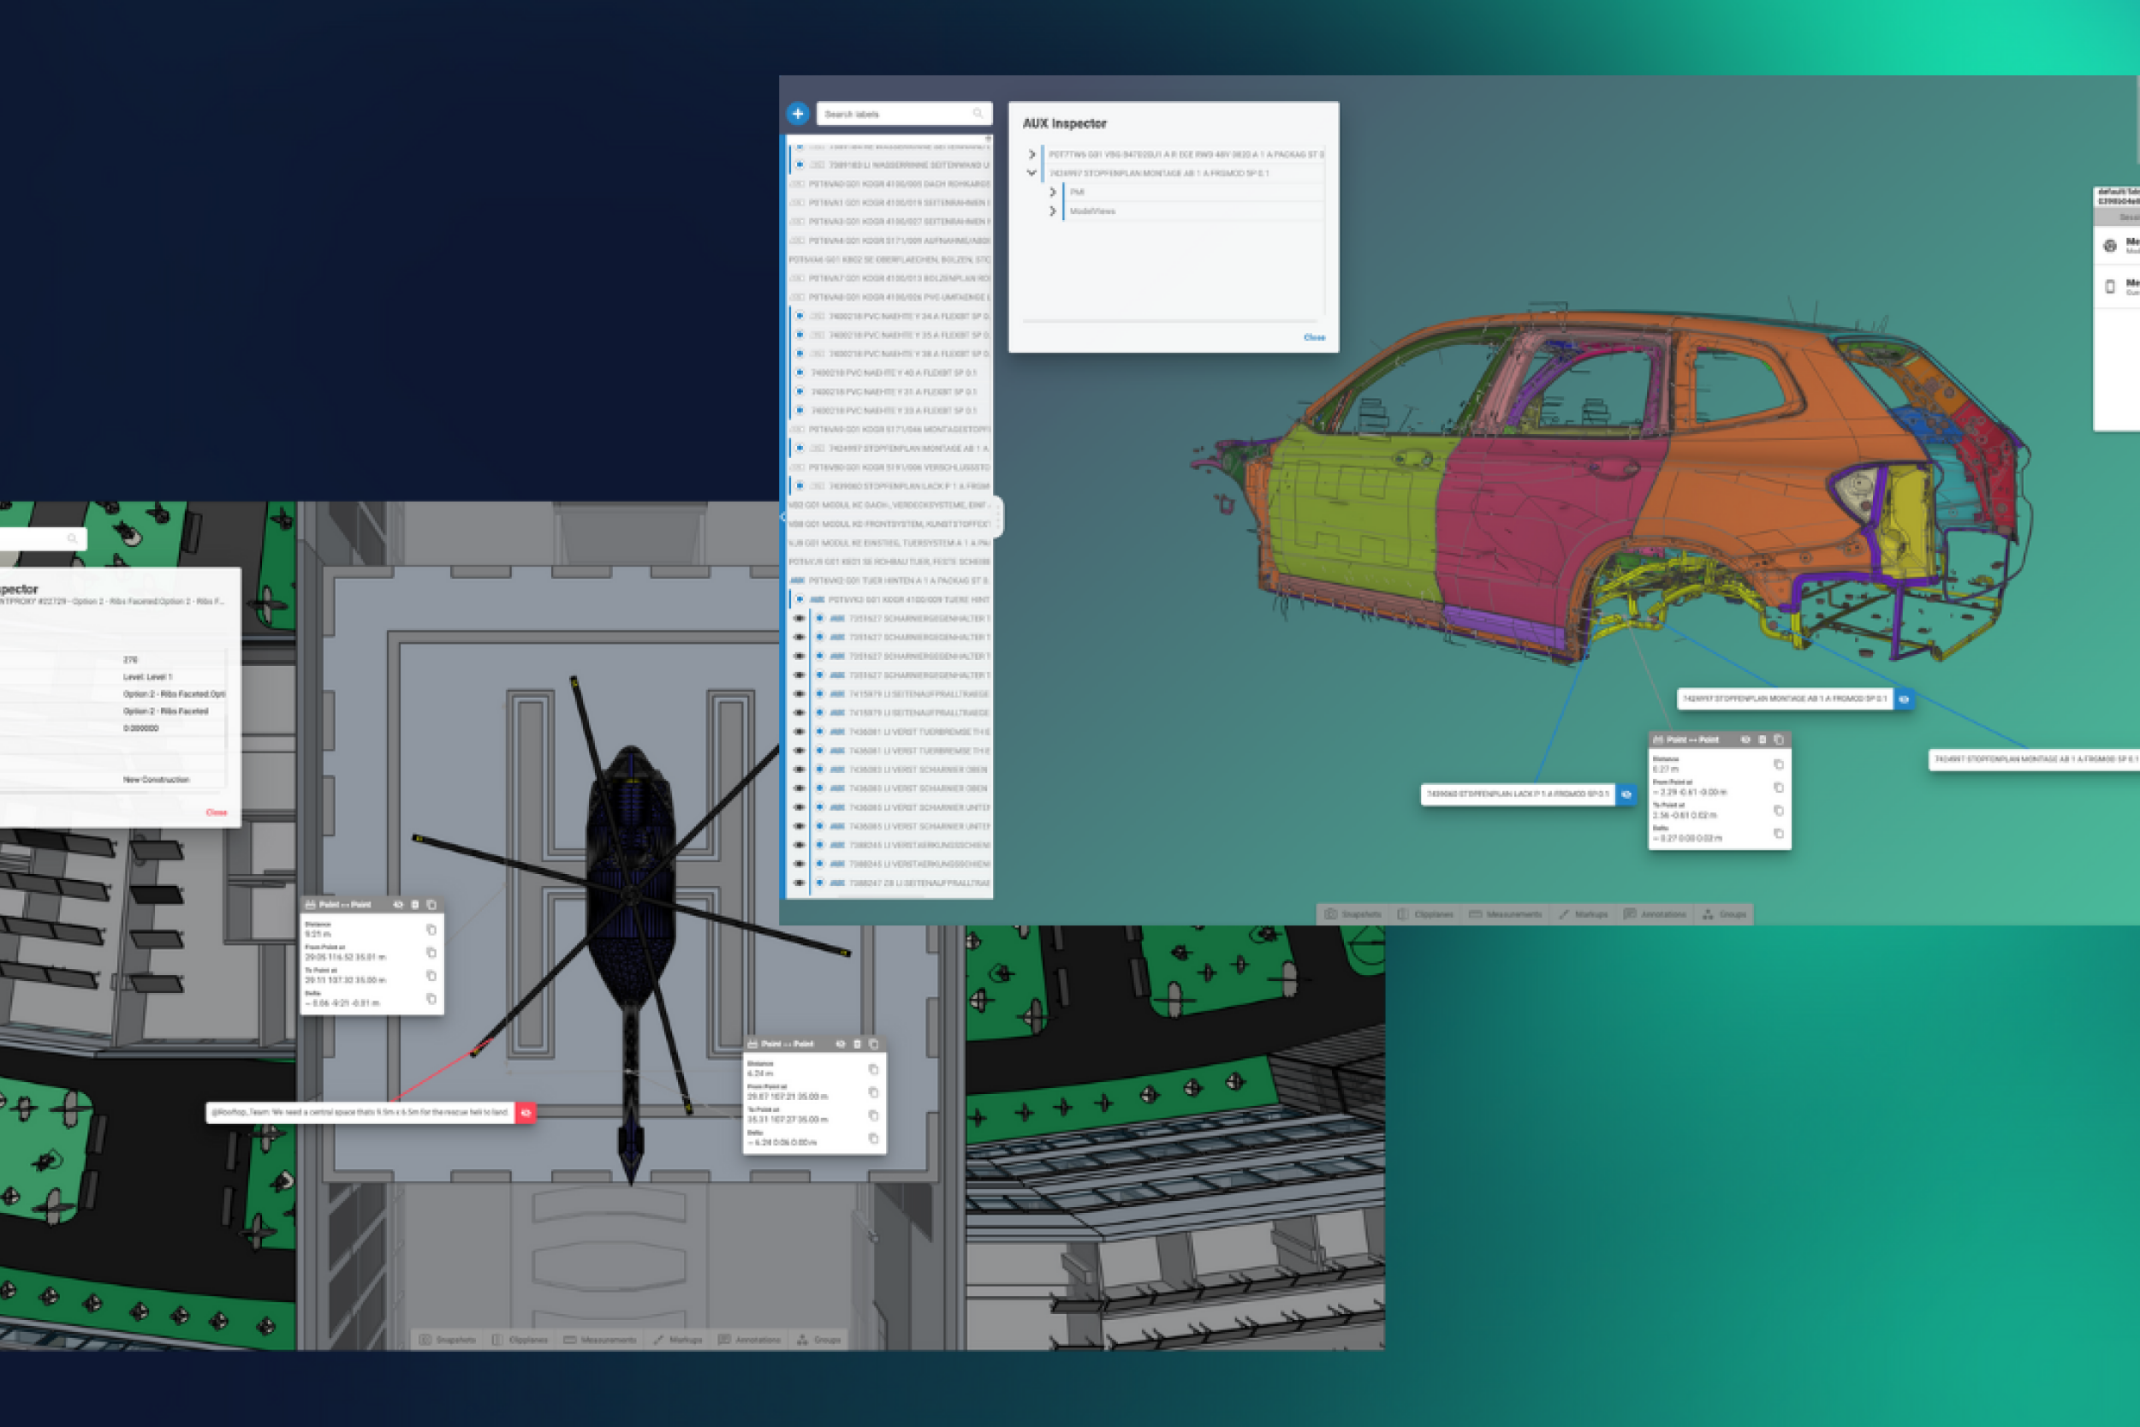Click the Search labels input field

pyautogui.click(x=897, y=114)
